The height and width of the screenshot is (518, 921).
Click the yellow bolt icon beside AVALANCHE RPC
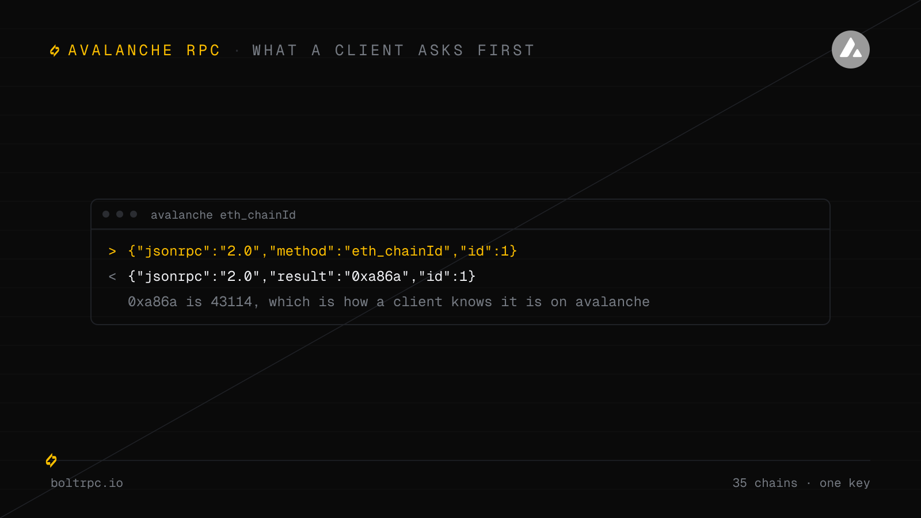click(x=55, y=51)
